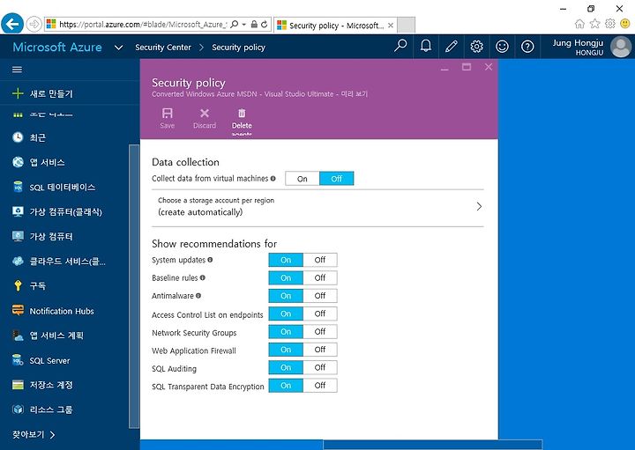Open 가상 컴퓨터 in the sidebar

click(x=42, y=236)
